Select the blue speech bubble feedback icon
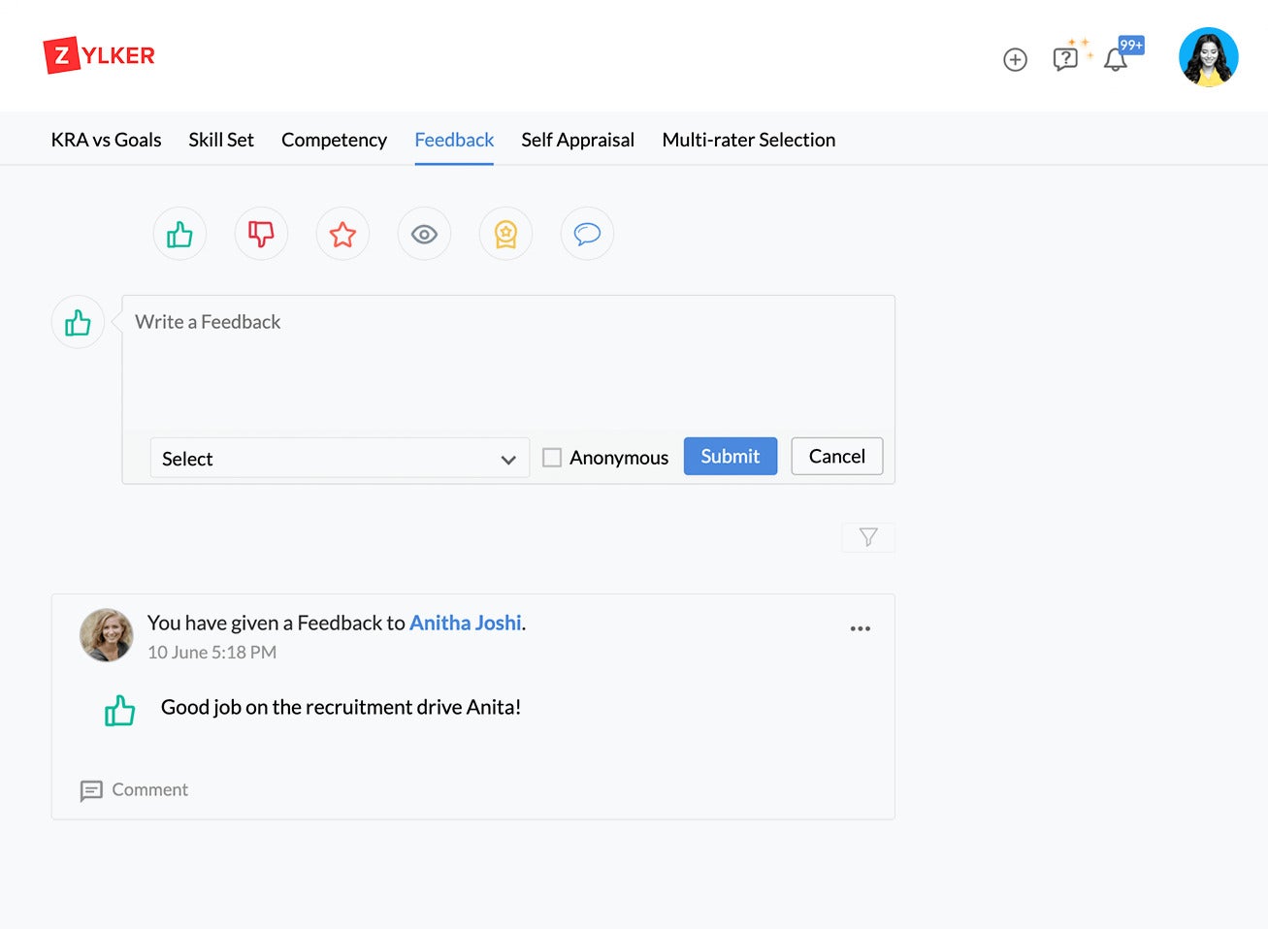1268x929 pixels. [x=587, y=234]
